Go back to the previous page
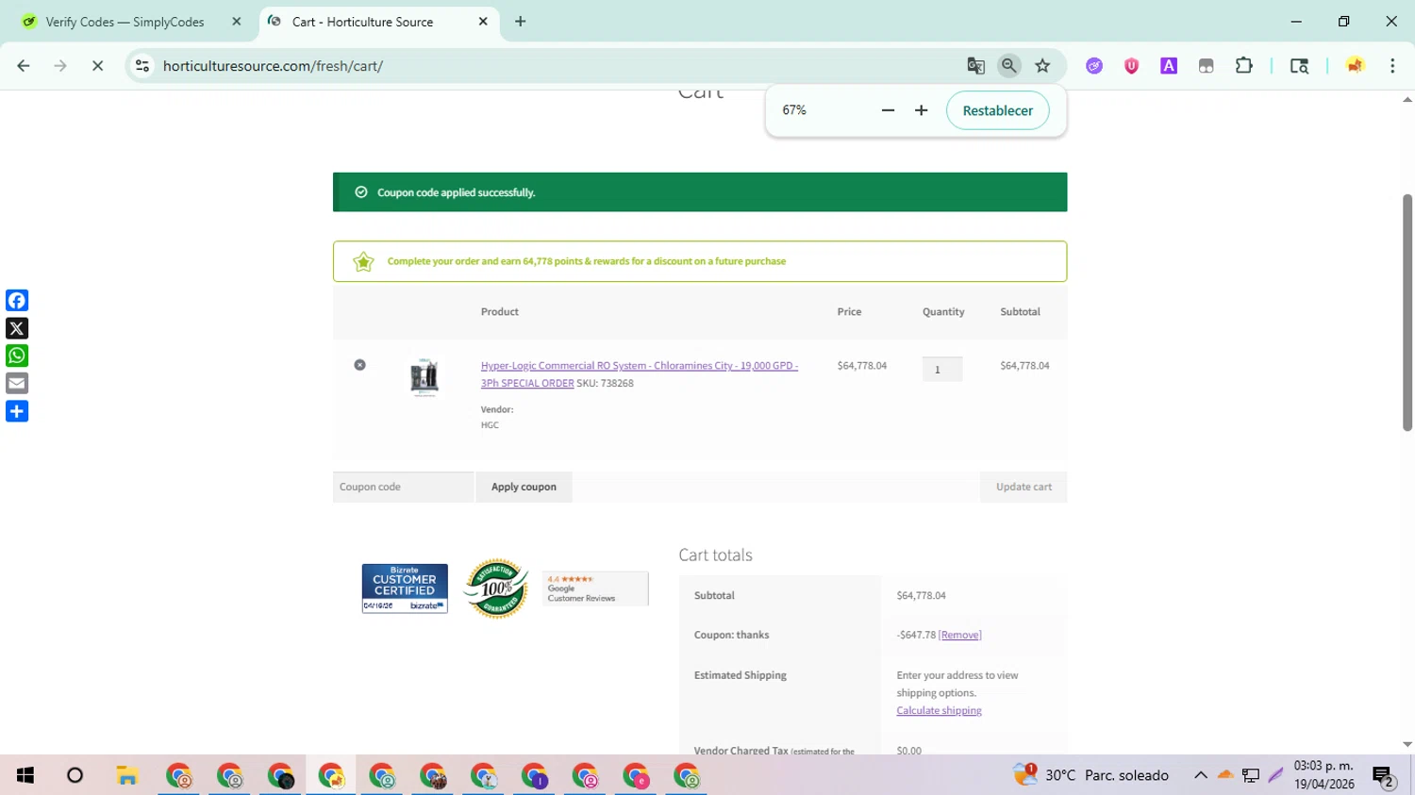The width and height of the screenshot is (1415, 795). [24, 66]
